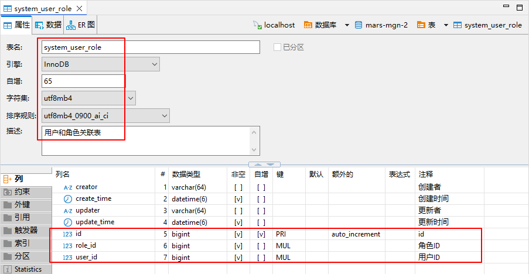Expand the 数据库 breadcrumb dropdown arrow

pos(347,25)
